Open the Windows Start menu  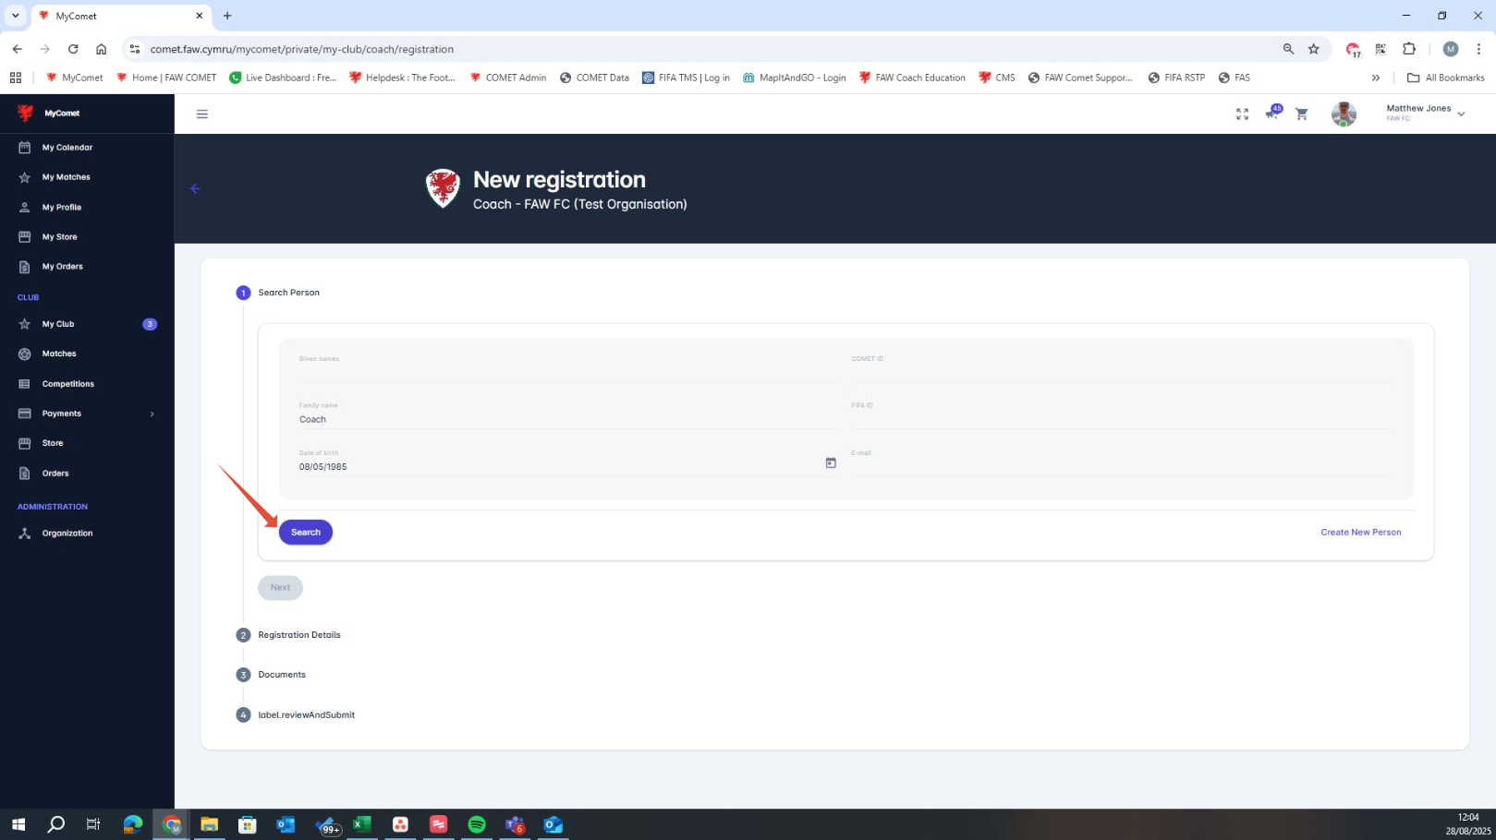[18, 824]
